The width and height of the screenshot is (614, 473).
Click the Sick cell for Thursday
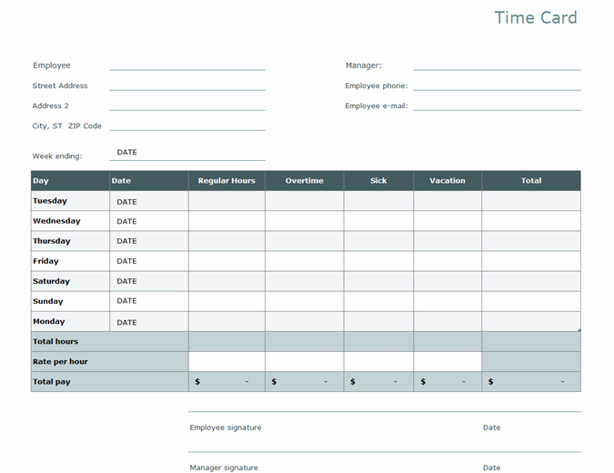tap(378, 241)
